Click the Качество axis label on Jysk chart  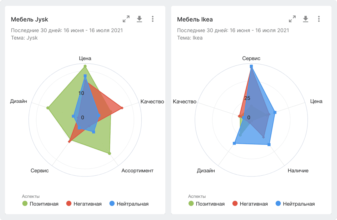pyautogui.click(x=152, y=102)
